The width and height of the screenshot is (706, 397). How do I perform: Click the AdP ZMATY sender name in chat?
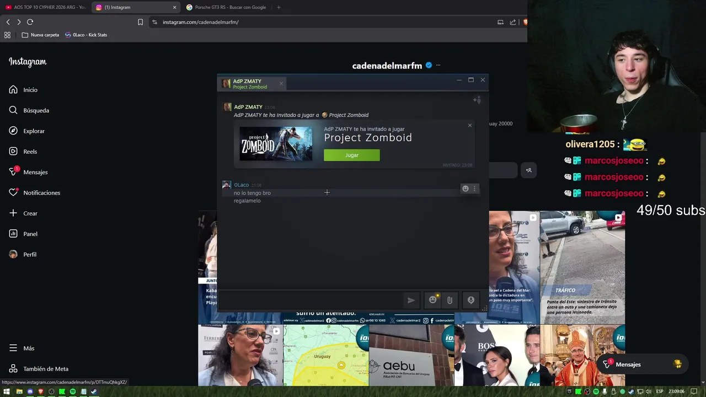[x=248, y=107]
